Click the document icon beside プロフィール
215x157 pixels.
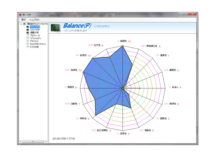pyautogui.click(x=28, y=36)
